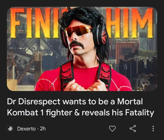This screenshot has height=140, width=164.
Task: Click the HIM text in the thumbnail
Action: (x=130, y=23)
